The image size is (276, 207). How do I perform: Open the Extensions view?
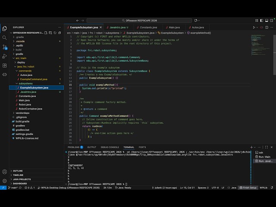point(5,65)
